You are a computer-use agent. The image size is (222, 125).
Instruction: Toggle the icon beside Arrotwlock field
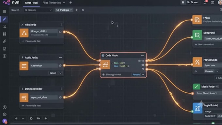60,66
